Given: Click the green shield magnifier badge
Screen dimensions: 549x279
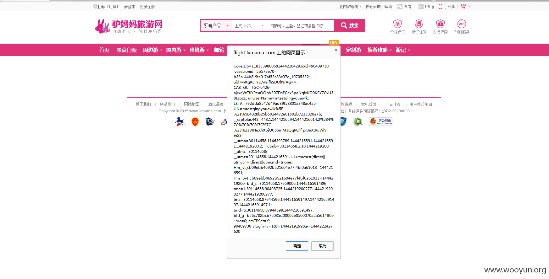Looking at the screenshot, I should click(358, 121).
